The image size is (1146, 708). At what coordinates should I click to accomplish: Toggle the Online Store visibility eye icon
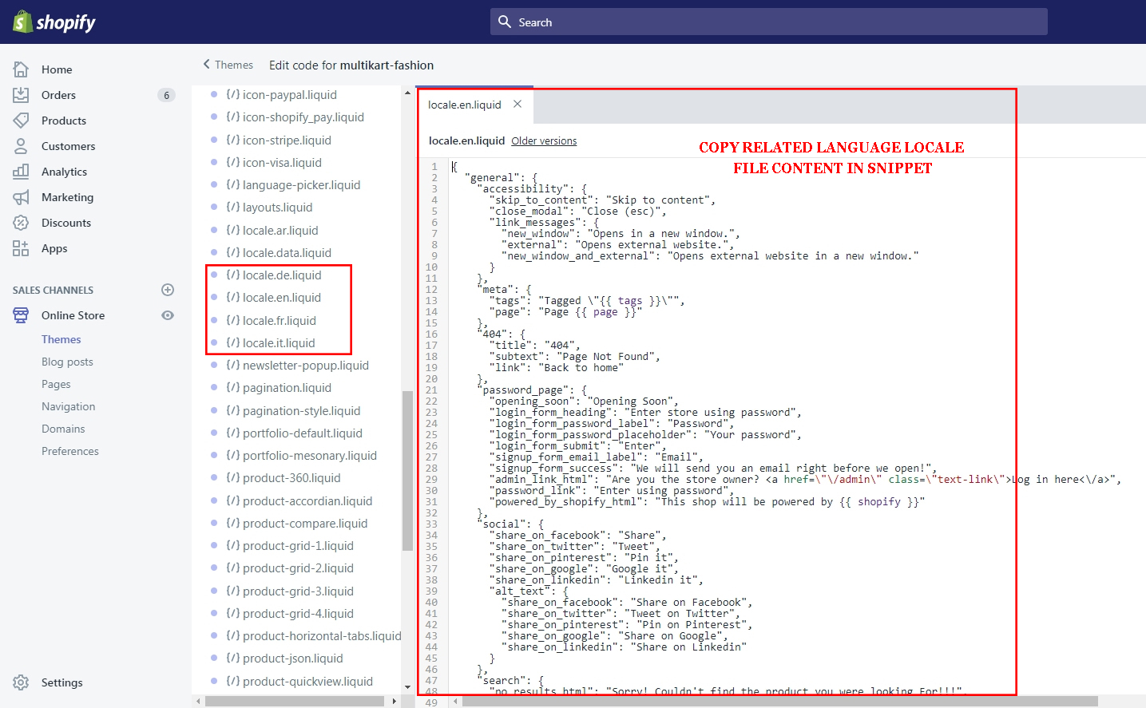pyautogui.click(x=167, y=315)
